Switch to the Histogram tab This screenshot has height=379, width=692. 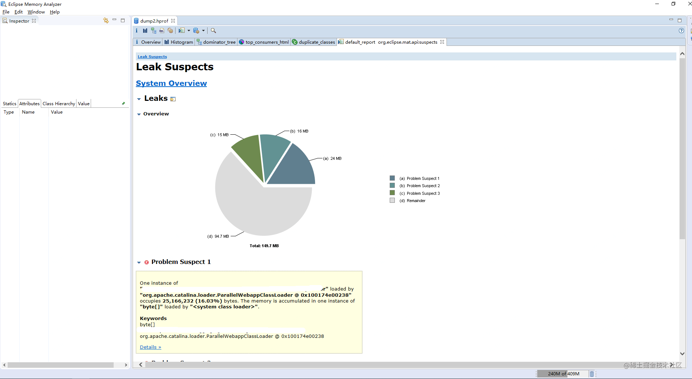[x=178, y=42]
